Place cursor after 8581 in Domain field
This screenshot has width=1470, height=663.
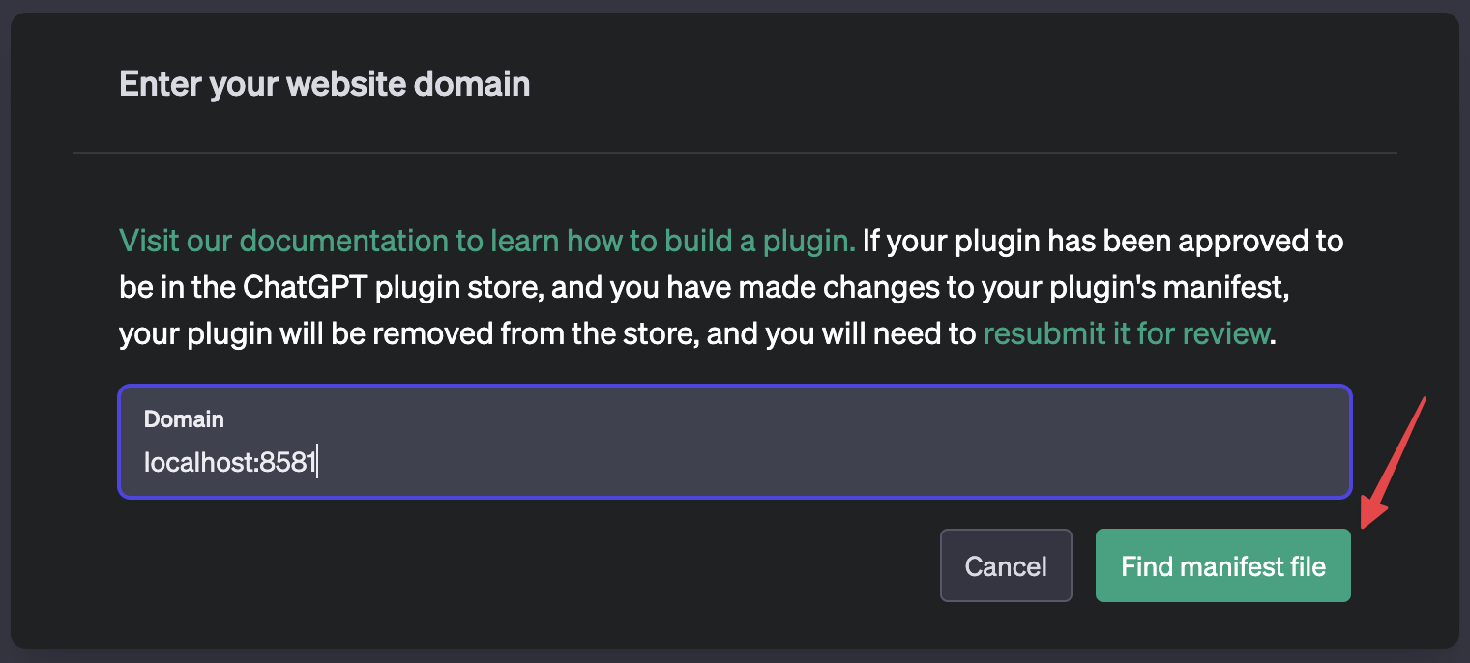tap(319, 462)
